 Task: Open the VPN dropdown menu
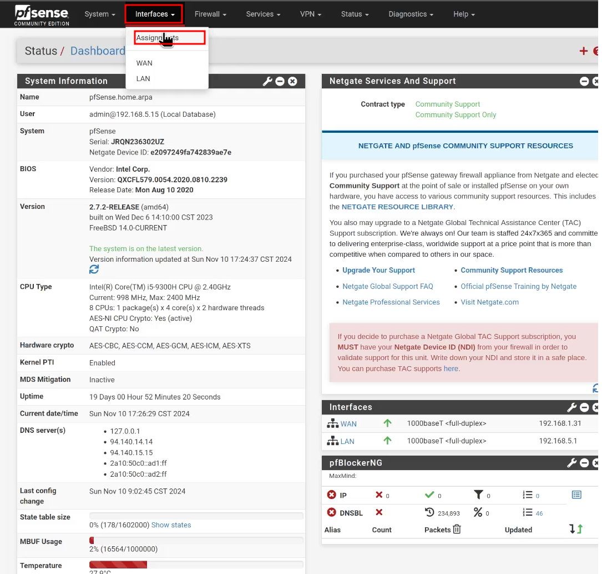(311, 14)
